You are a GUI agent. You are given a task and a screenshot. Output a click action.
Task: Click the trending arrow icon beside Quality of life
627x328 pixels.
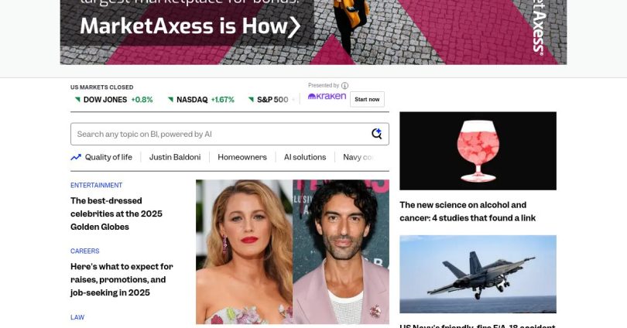[76, 157]
